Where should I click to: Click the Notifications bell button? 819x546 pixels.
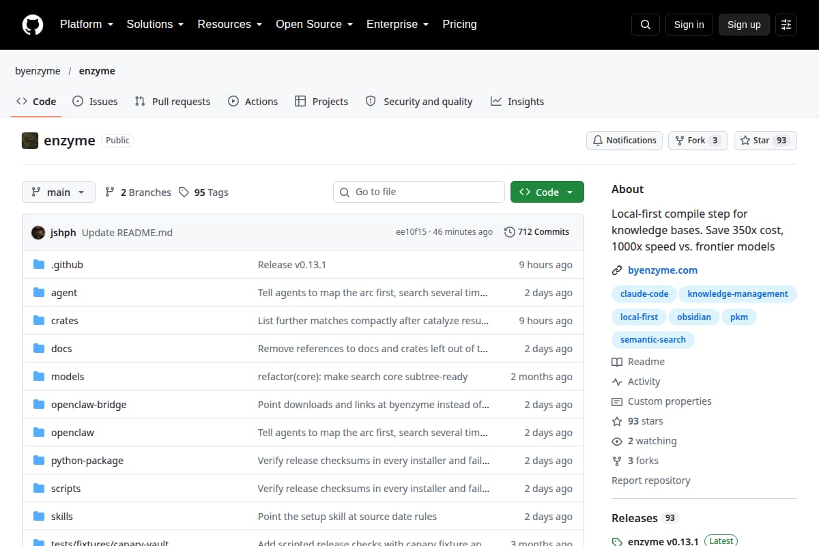624,141
